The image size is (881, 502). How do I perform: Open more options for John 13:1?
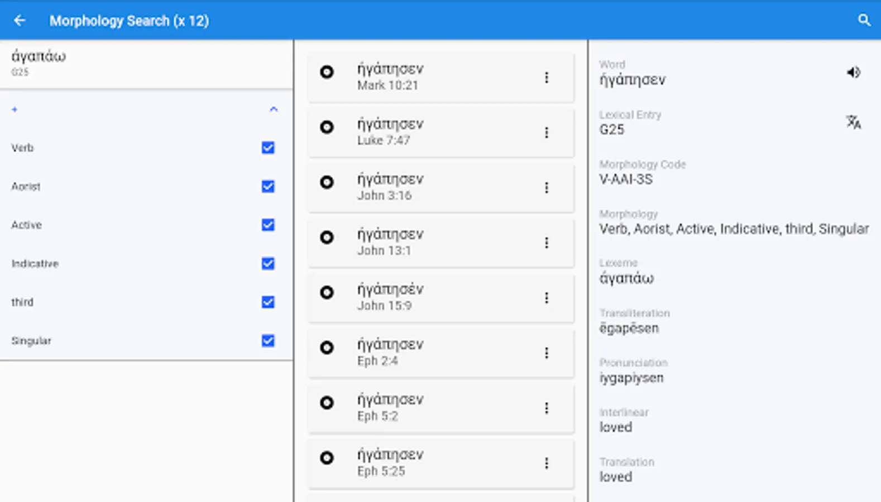(547, 243)
